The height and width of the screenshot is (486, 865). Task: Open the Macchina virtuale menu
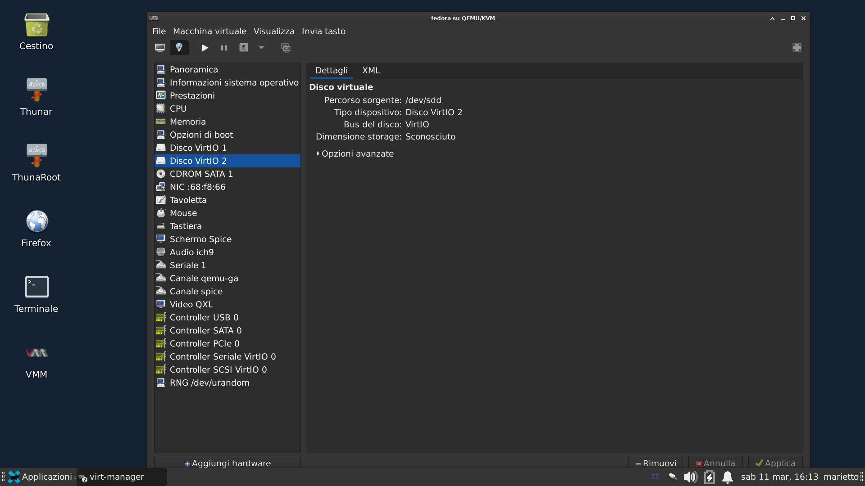[x=209, y=31]
